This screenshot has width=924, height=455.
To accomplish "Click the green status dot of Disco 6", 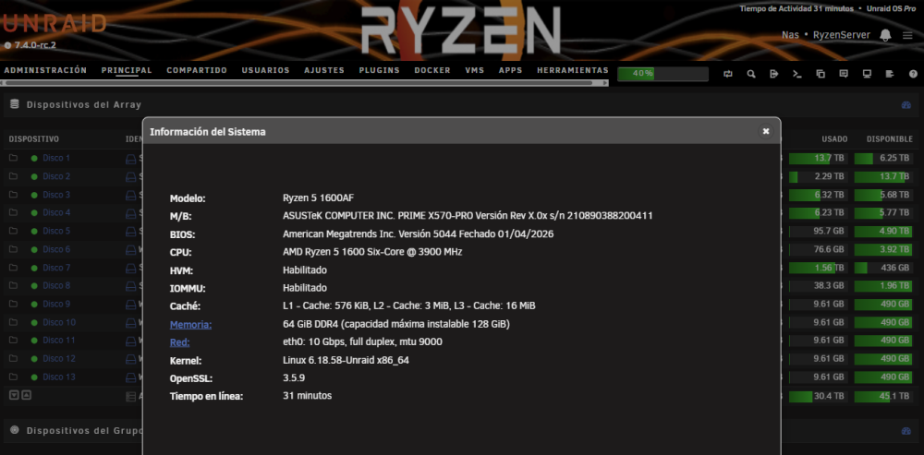I will [x=34, y=249].
